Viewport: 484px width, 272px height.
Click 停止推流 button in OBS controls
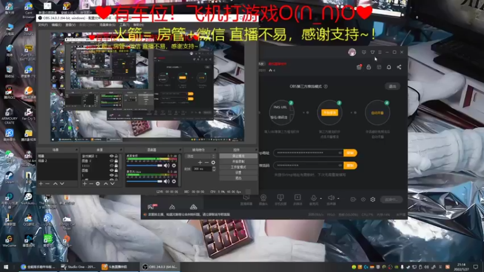[x=238, y=156]
